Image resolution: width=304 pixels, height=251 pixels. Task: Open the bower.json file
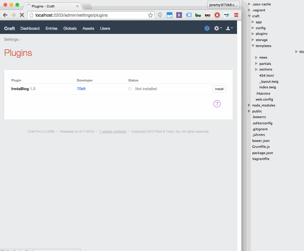pyautogui.click(x=261, y=141)
